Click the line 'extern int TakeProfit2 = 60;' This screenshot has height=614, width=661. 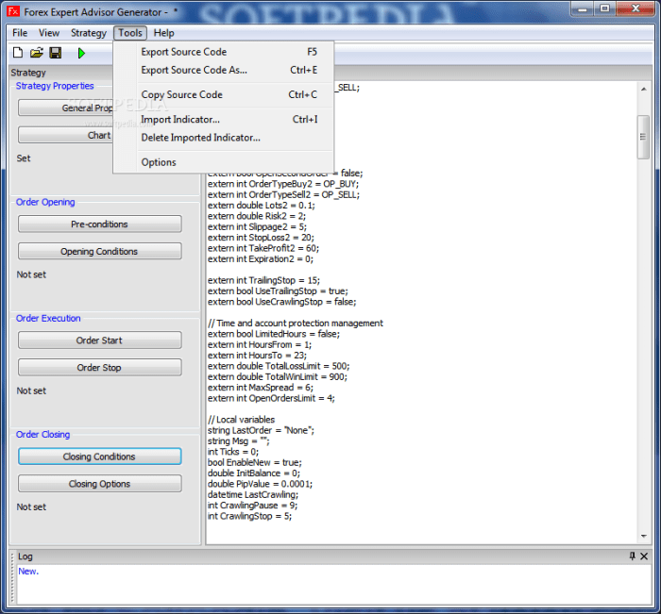[263, 248]
